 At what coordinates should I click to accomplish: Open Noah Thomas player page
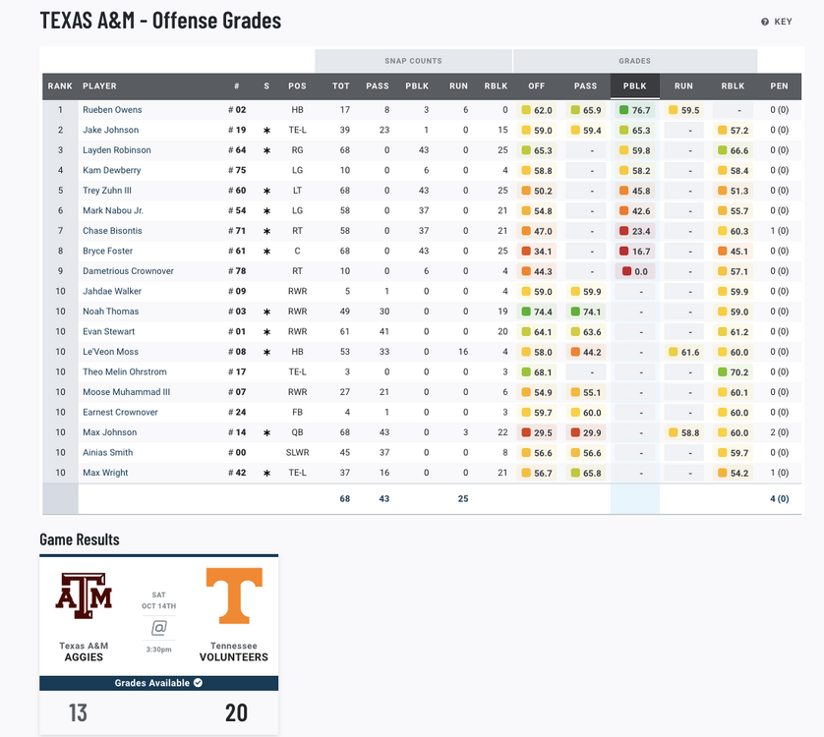(x=110, y=312)
